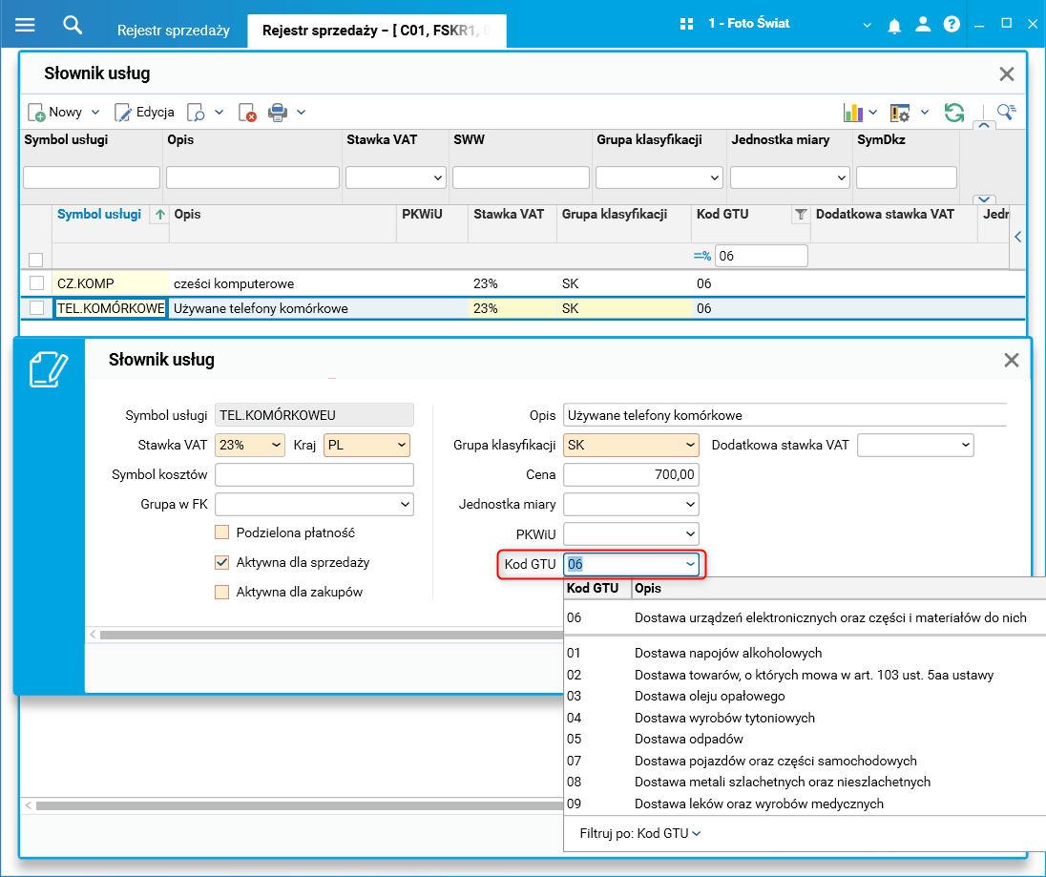Open the hamburger main menu
1046x877 pixels.
(x=25, y=25)
